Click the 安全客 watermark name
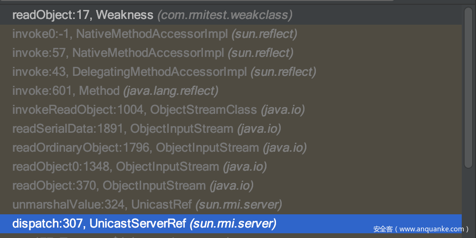476x238 pixels. click(x=383, y=229)
